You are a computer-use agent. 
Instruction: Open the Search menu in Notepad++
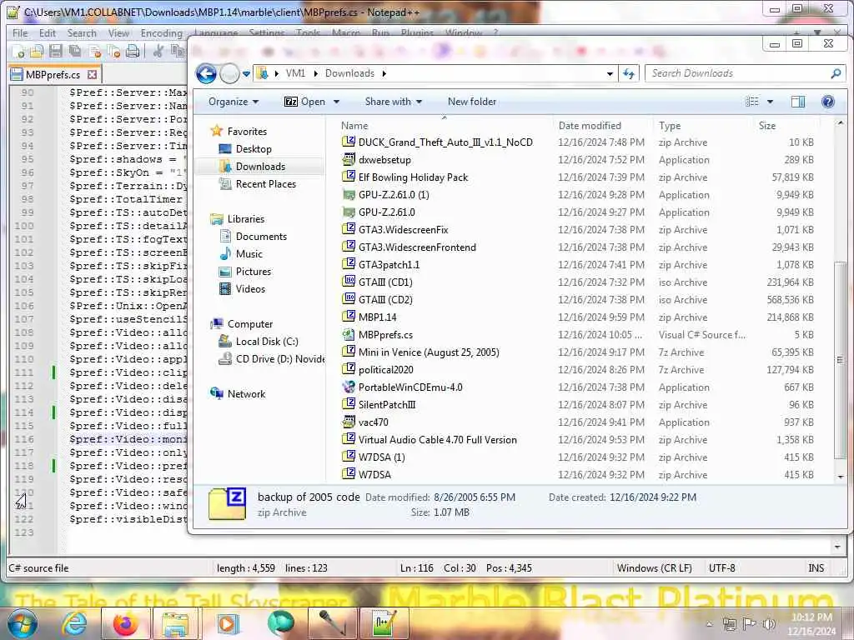coord(82,33)
